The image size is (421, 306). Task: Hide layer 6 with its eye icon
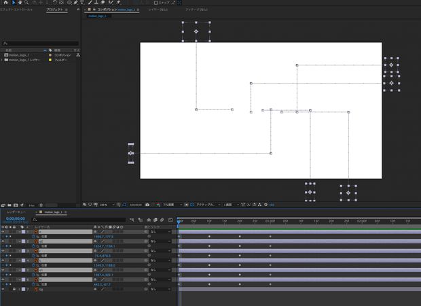(3, 279)
